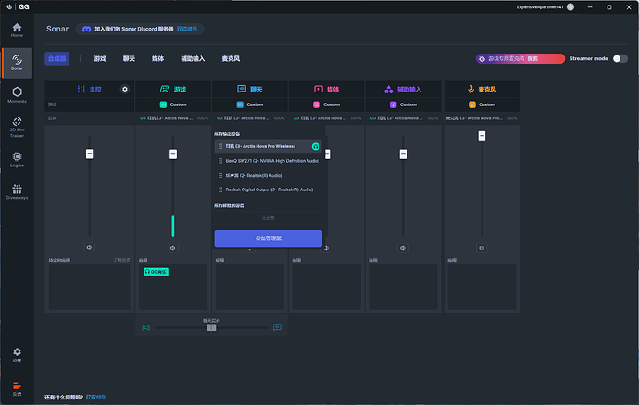Click the Home sidebar icon
Screen dimensions: 639x405
point(17,28)
